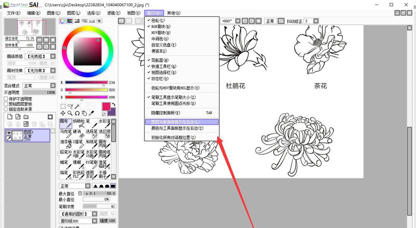This screenshot has width=416, height=228.
Task: Select the magic wand tool
Action: [77, 106]
